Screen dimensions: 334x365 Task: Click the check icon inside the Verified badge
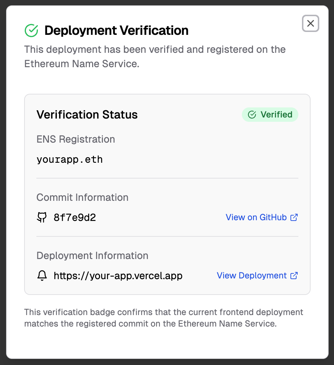click(252, 115)
